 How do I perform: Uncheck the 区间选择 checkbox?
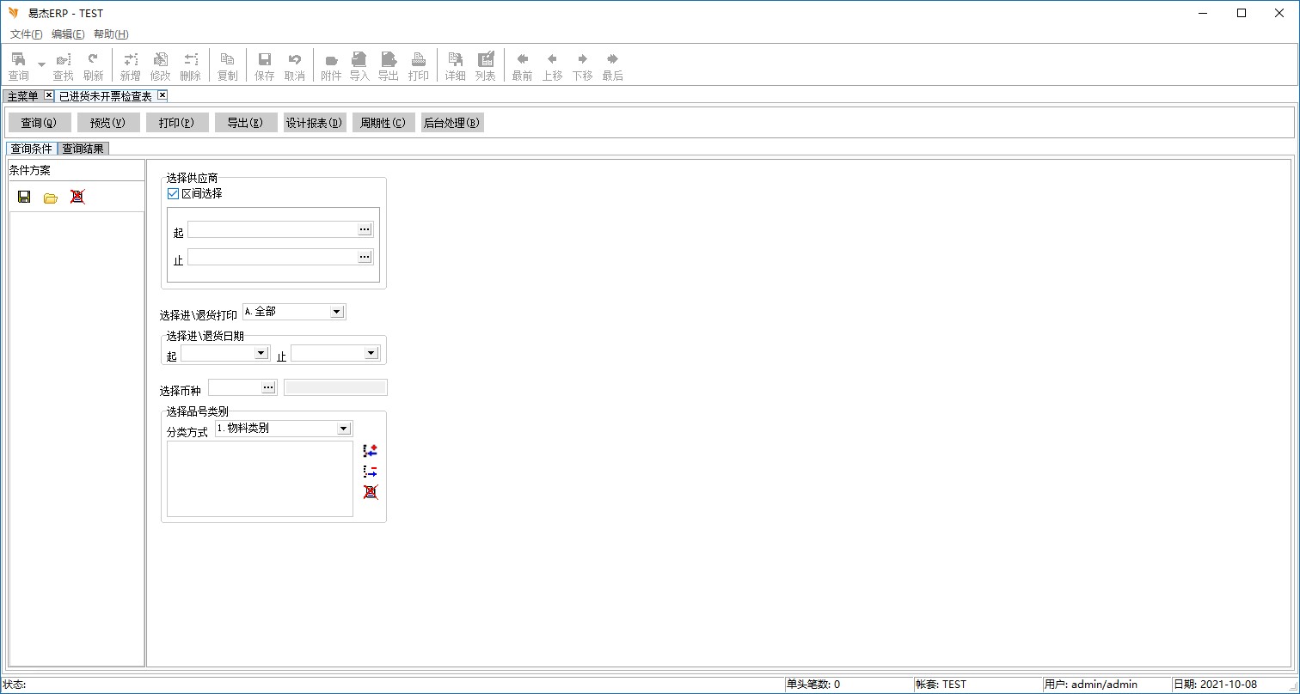[173, 194]
